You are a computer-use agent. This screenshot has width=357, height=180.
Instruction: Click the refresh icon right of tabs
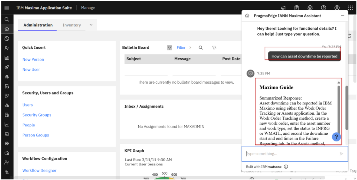pos(349,36)
